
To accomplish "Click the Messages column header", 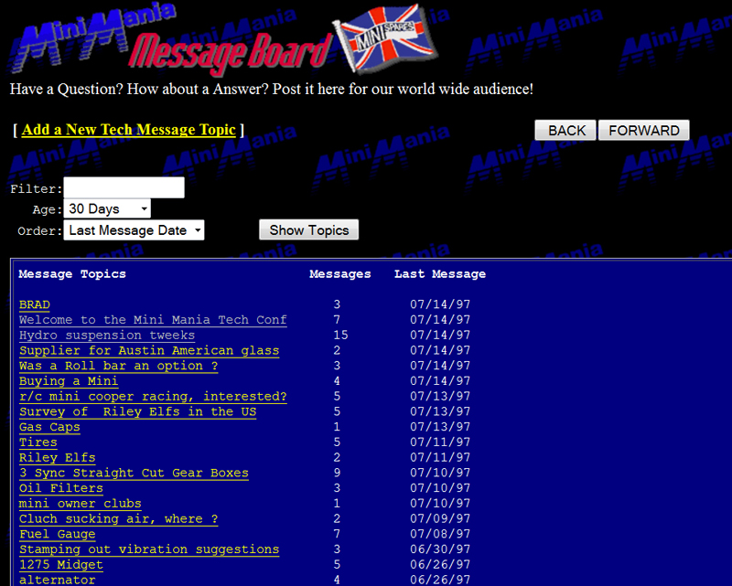I will click(340, 274).
